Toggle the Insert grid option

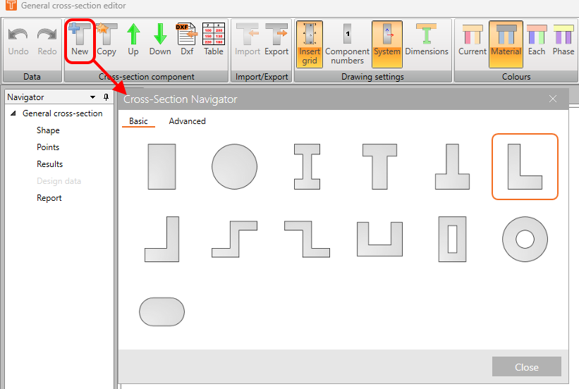click(310, 44)
